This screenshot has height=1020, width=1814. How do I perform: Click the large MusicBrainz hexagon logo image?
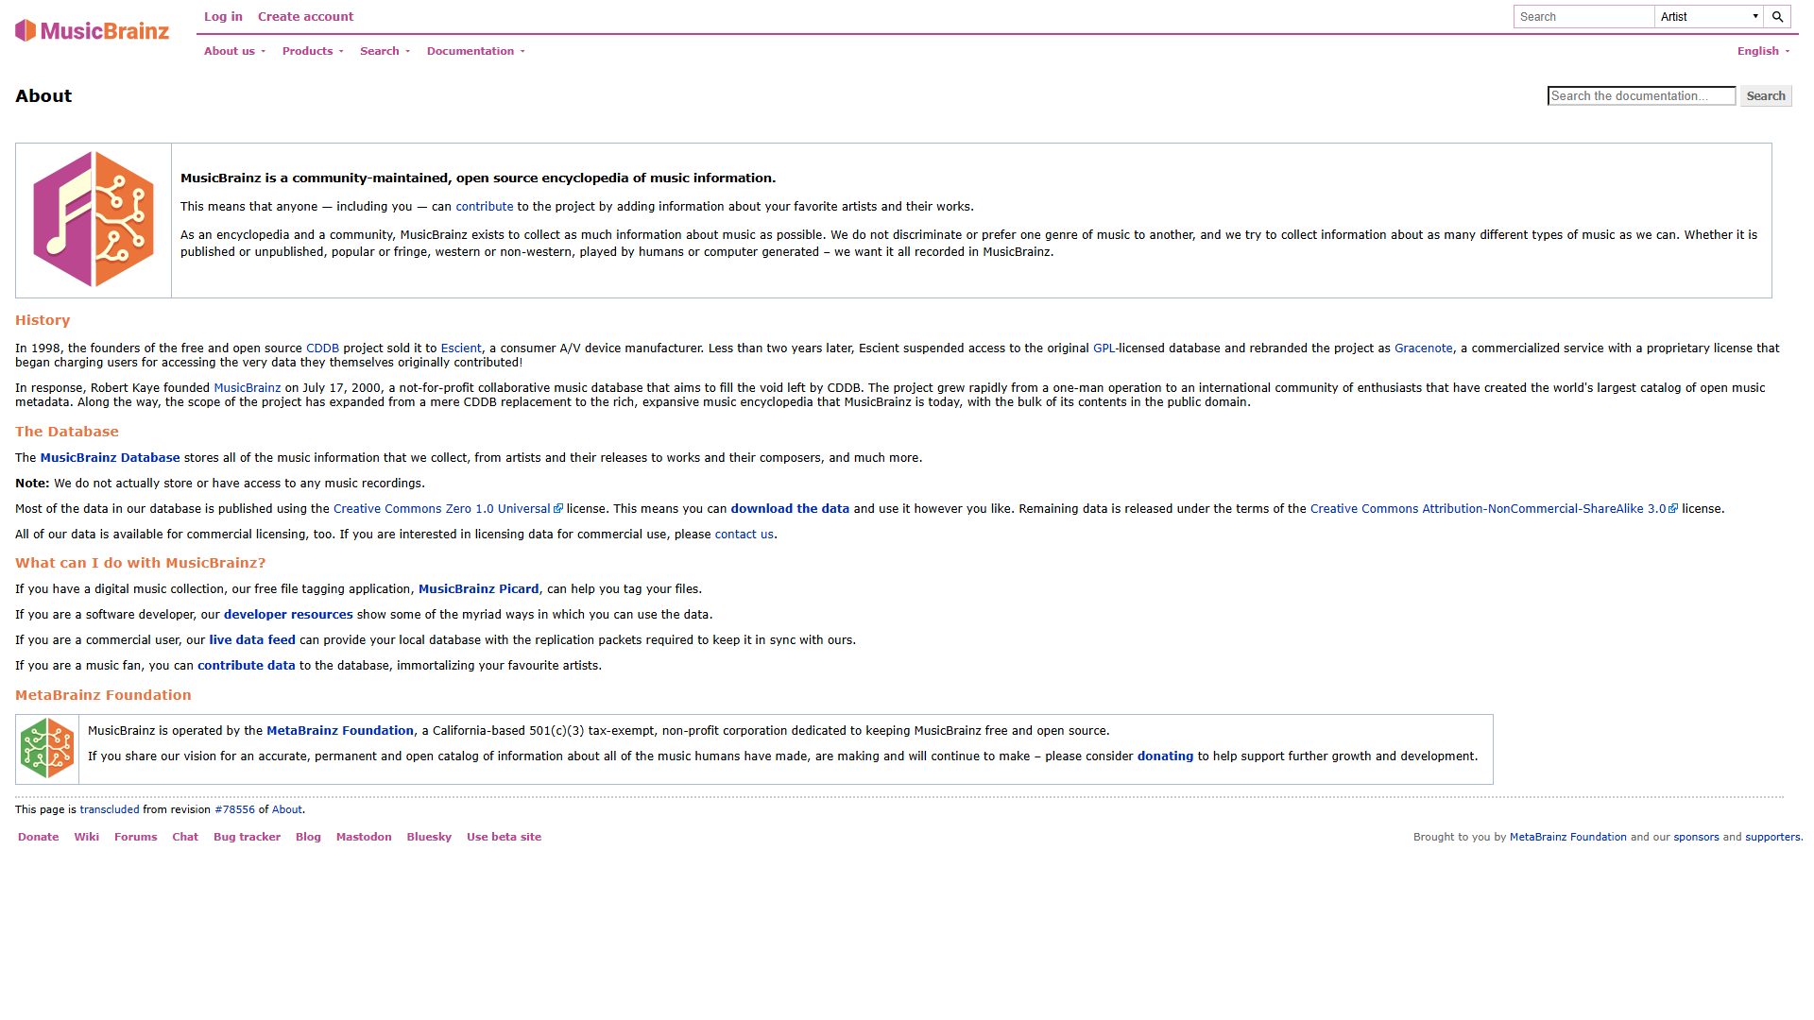(94, 219)
